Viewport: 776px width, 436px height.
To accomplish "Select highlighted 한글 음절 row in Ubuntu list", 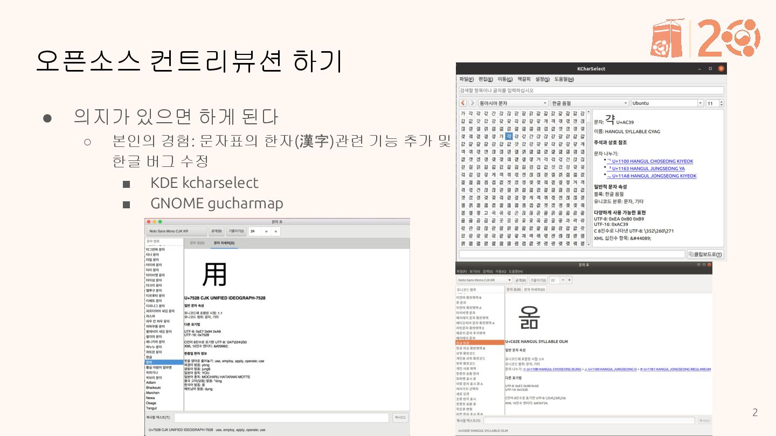I will (480, 342).
